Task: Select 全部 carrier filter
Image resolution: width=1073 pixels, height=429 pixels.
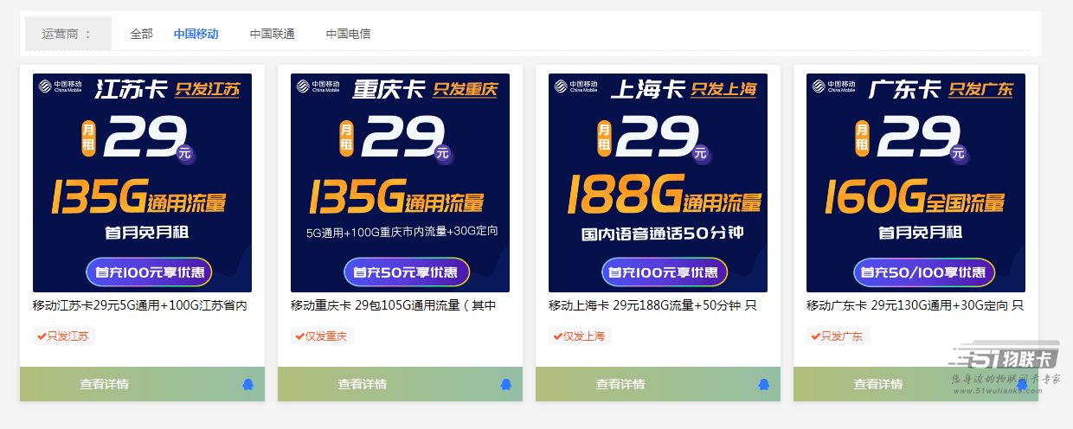Action: [141, 34]
